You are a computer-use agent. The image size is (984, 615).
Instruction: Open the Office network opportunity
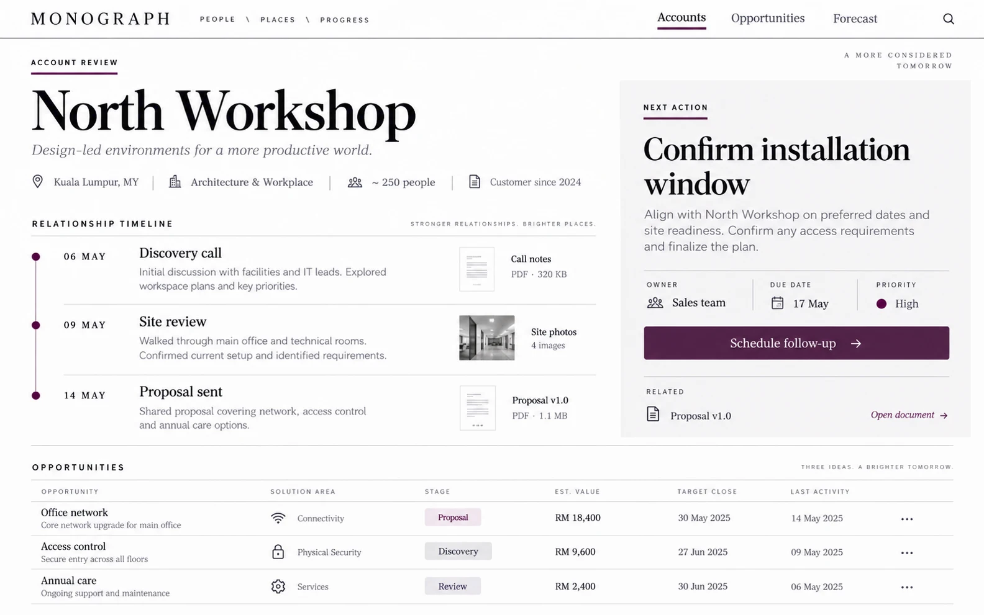[75, 512]
